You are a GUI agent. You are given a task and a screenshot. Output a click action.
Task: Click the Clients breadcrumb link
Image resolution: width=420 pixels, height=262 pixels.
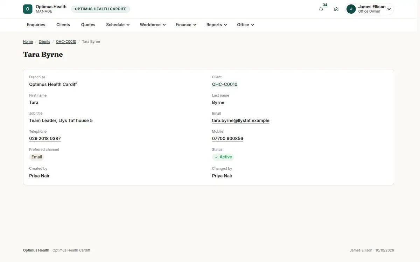tap(44, 42)
